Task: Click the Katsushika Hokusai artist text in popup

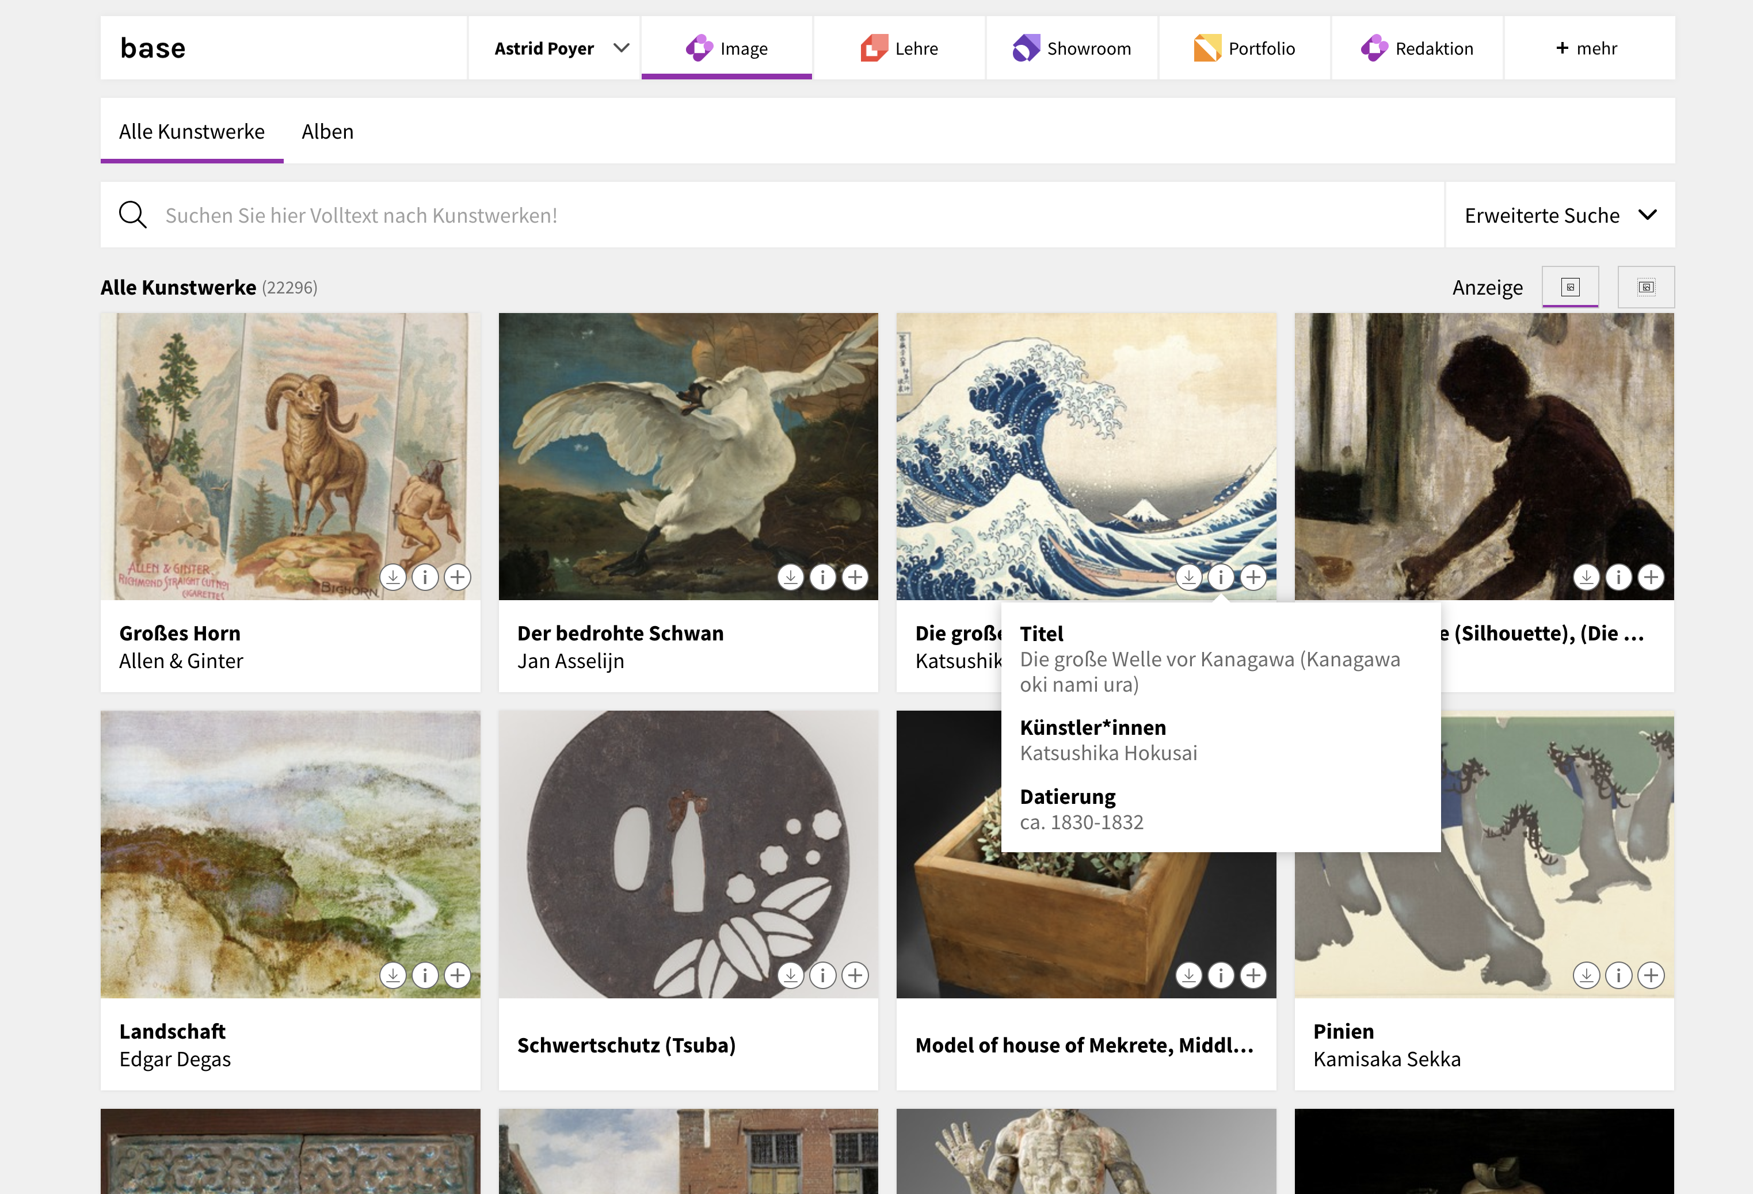Action: coord(1108,753)
